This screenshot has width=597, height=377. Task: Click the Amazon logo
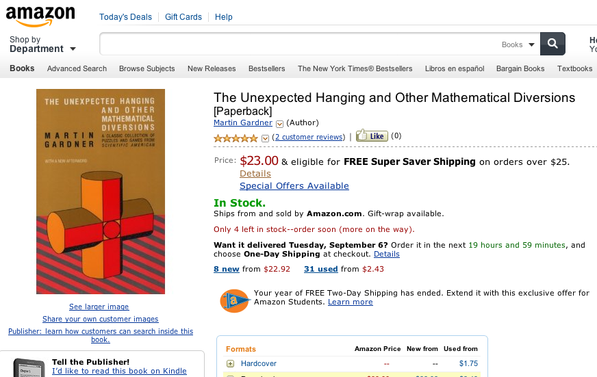(40, 14)
